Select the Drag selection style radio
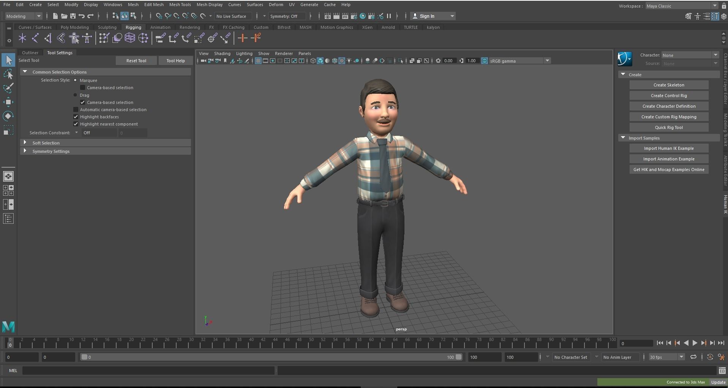 point(75,95)
